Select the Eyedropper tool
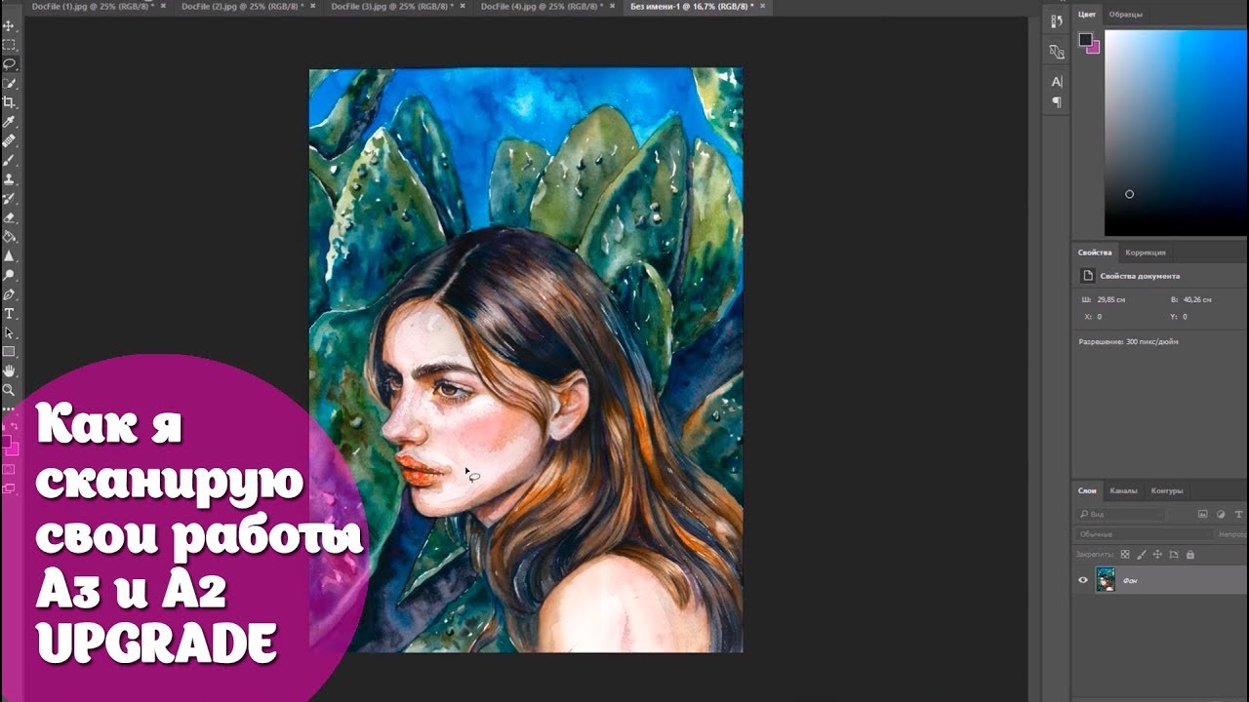This screenshot has width=1249, height=702. [x=9, y=121]
